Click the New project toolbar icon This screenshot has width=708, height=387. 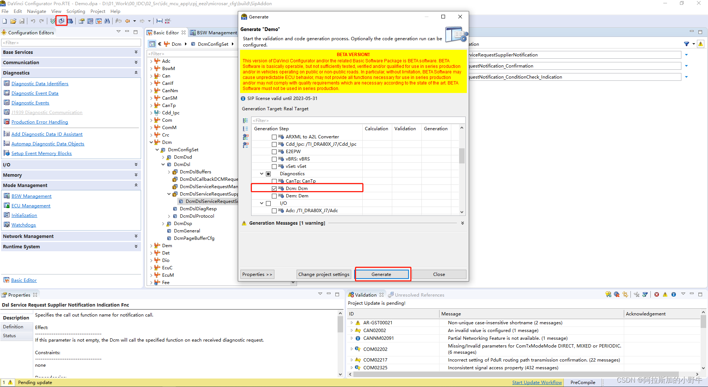(x=4, y=21)
